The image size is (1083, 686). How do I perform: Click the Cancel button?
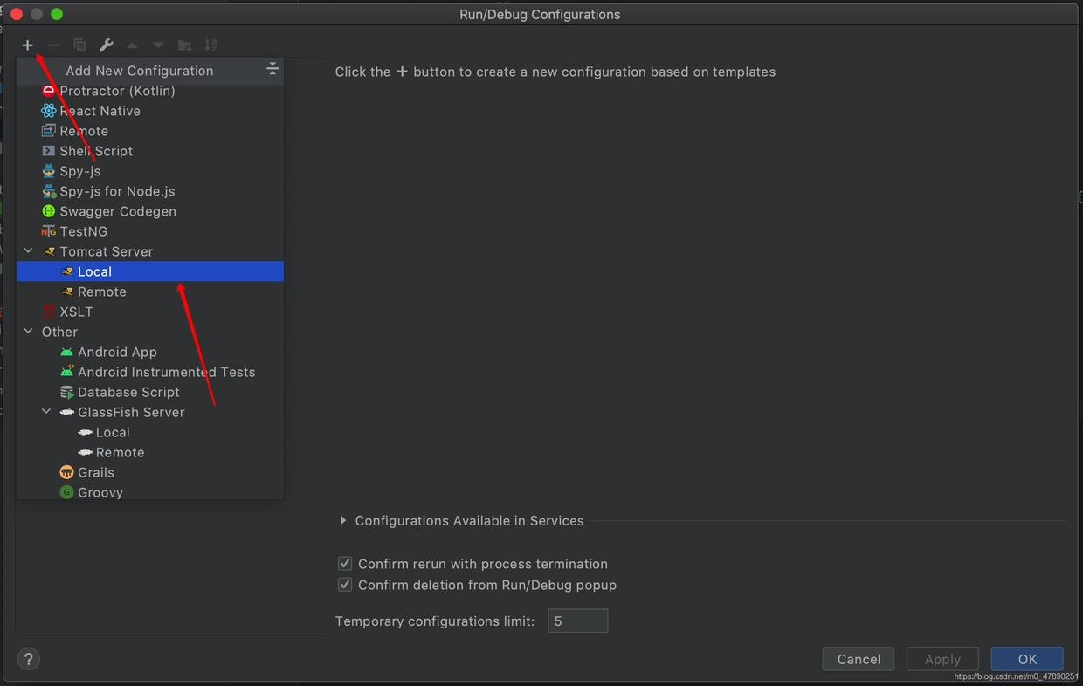pyautogui.click(x=859, y=659)
